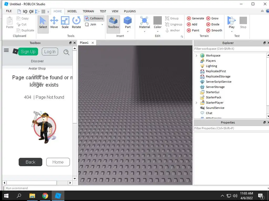
Task: Open the Material dropdown arrow
Action: pos(144,31)
